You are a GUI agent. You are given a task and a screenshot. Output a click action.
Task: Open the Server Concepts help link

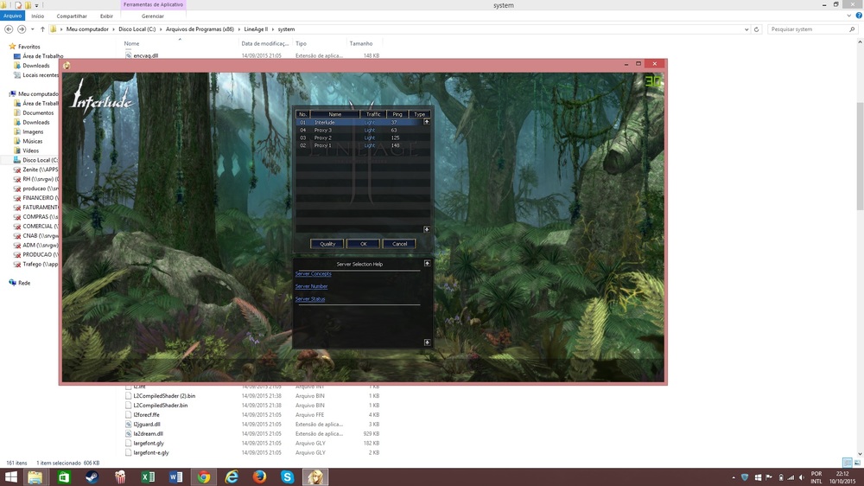pyautogui.click(x=313, y=274)
